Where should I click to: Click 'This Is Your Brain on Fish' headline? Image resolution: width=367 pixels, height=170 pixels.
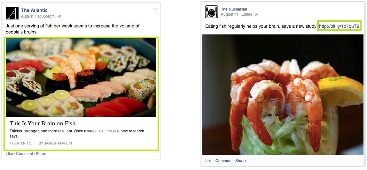(43, 123)
